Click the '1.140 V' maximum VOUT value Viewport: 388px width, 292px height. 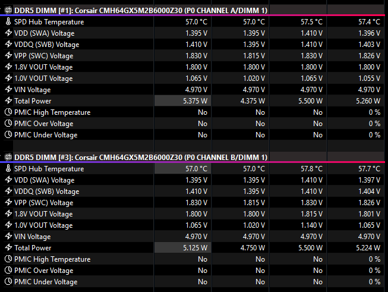point(311,225)
